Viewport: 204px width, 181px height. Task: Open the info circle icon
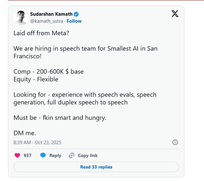click(x=175, y=142)
